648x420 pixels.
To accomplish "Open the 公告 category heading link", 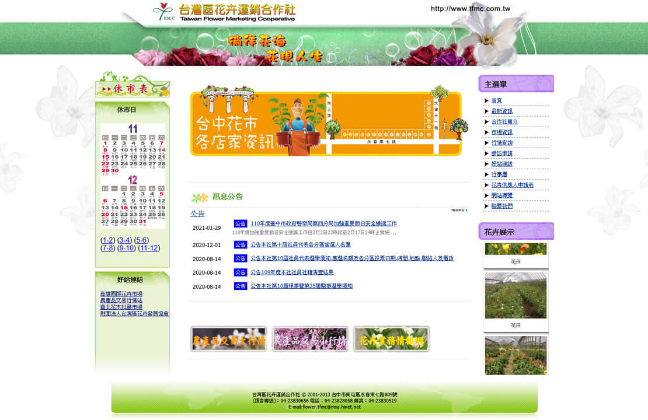I will click(x=197, y=213).
